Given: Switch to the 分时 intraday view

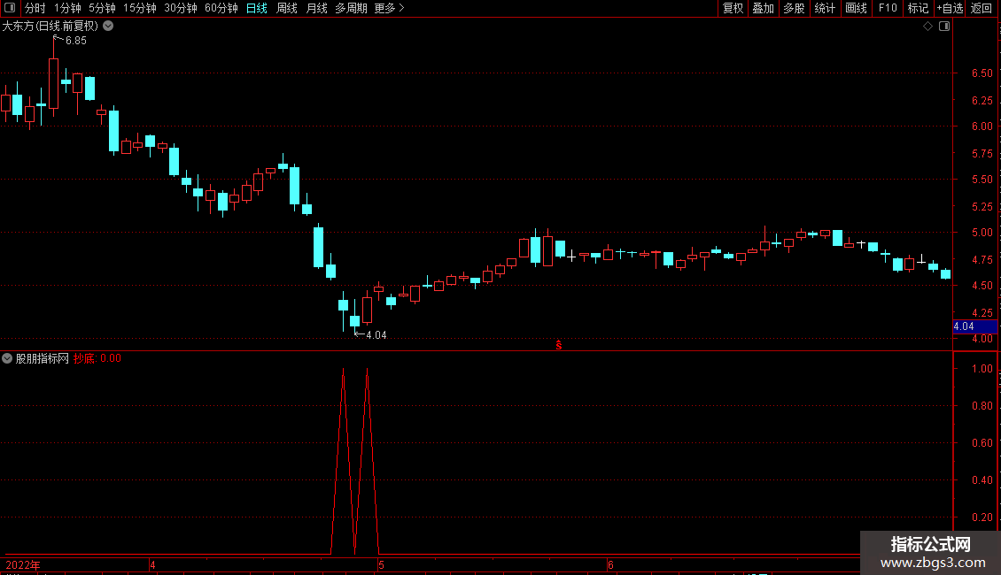Looking at the screenshot, I should pyautogui.click(x=35, y=8).
